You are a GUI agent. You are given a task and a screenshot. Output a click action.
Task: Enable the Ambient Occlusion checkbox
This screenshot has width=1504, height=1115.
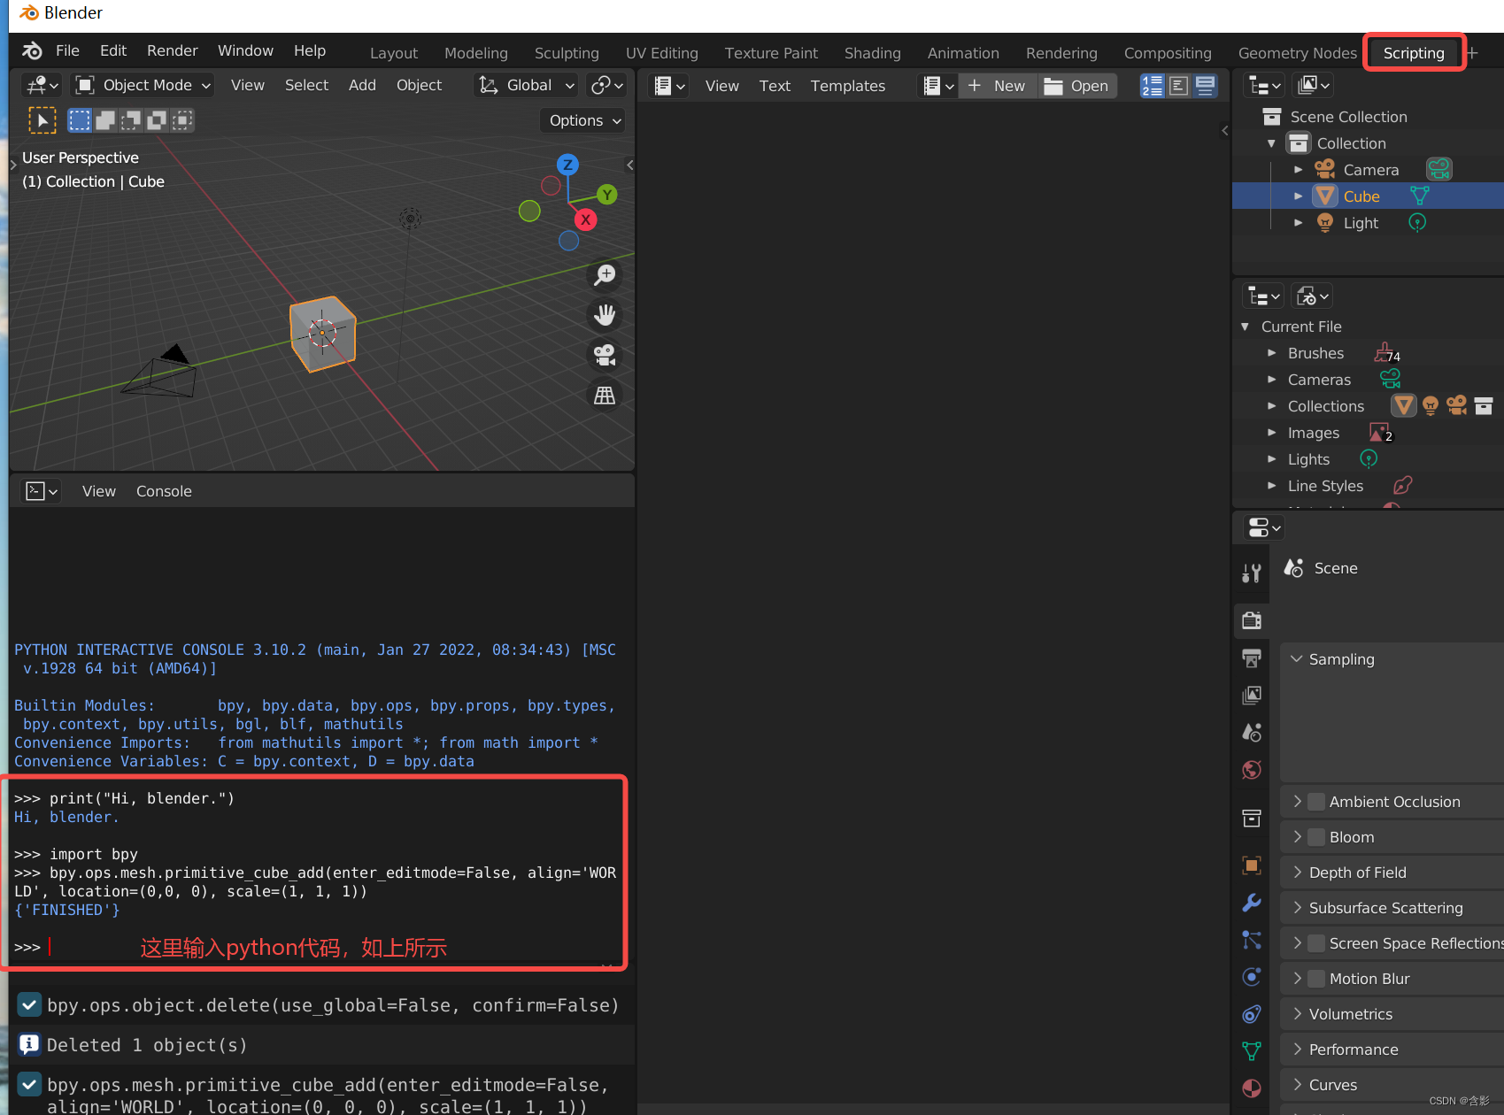pyautogui.click(x=1316, y=802)
